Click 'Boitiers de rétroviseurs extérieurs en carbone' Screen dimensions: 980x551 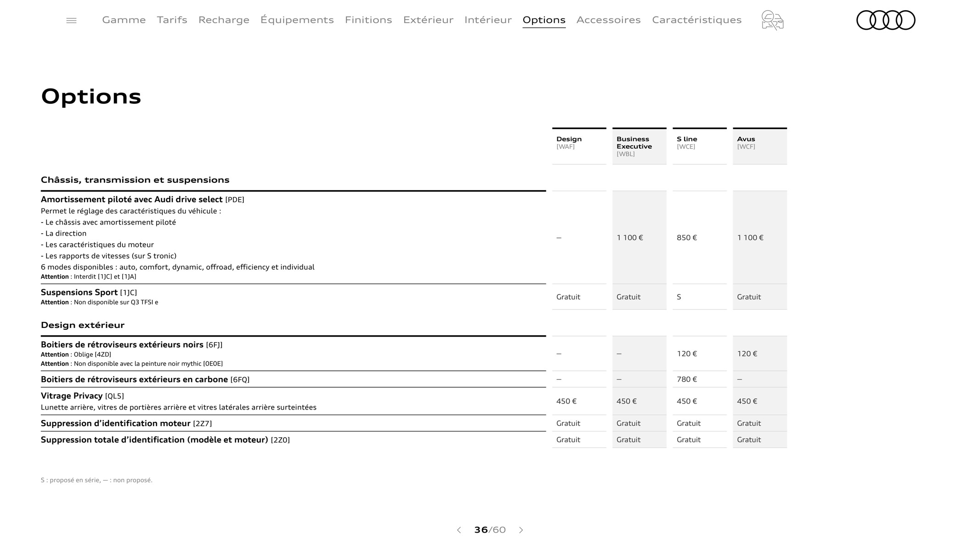pos(134,379)
